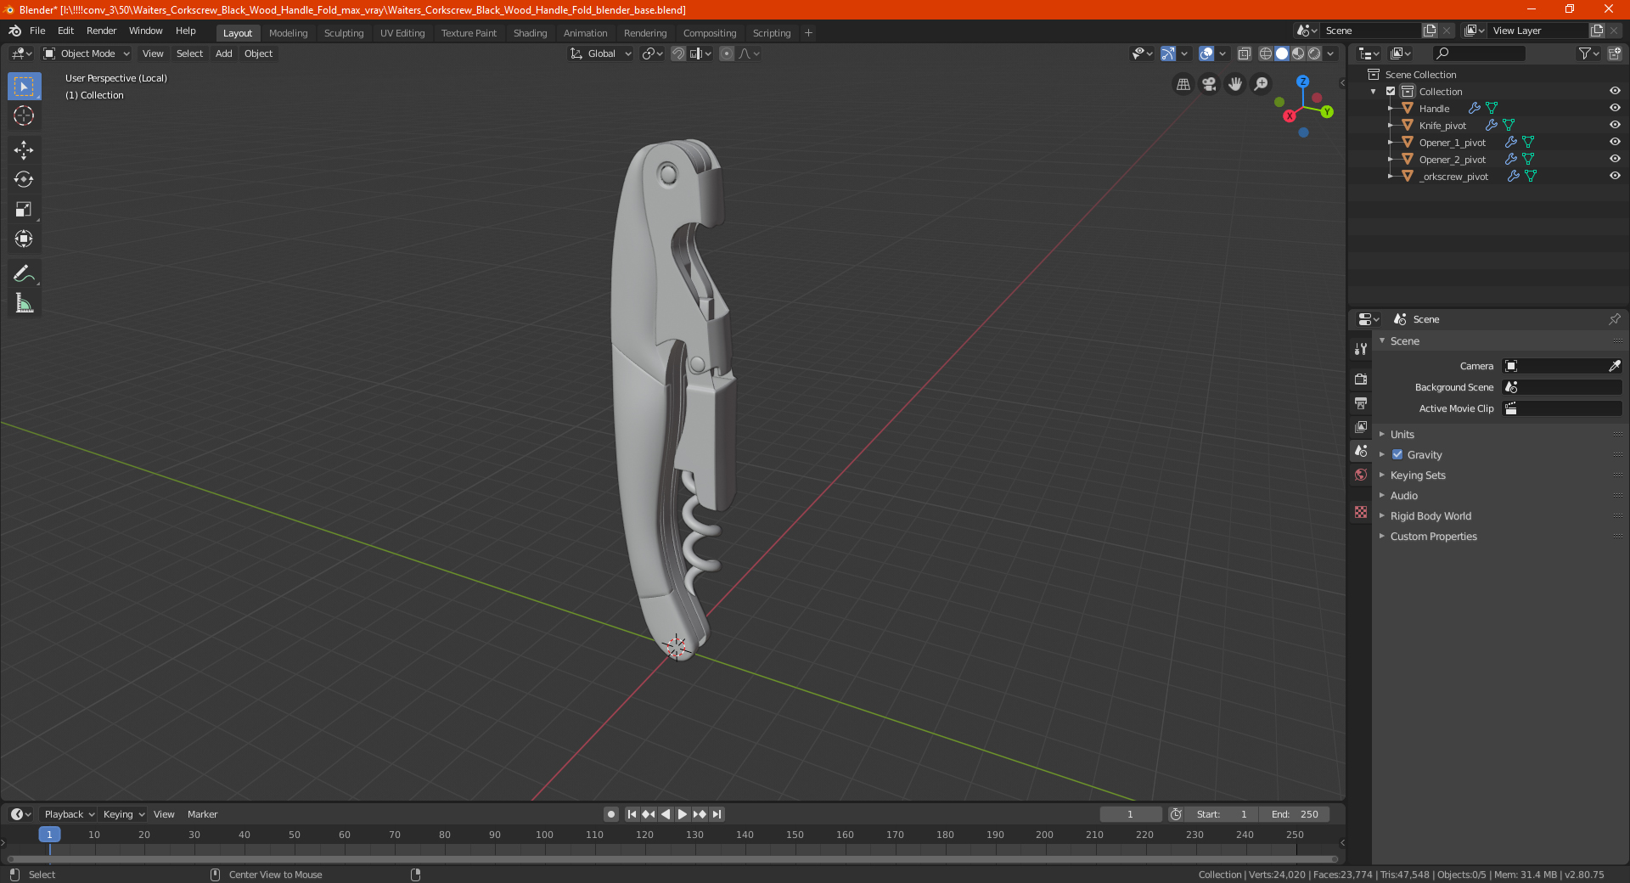Choose the Move tool

click(x=24, y=150)
